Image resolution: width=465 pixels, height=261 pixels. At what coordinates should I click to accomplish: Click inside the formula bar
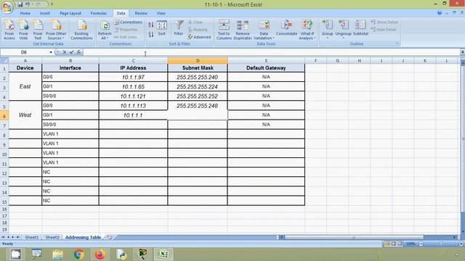click(x=271, y=52)
